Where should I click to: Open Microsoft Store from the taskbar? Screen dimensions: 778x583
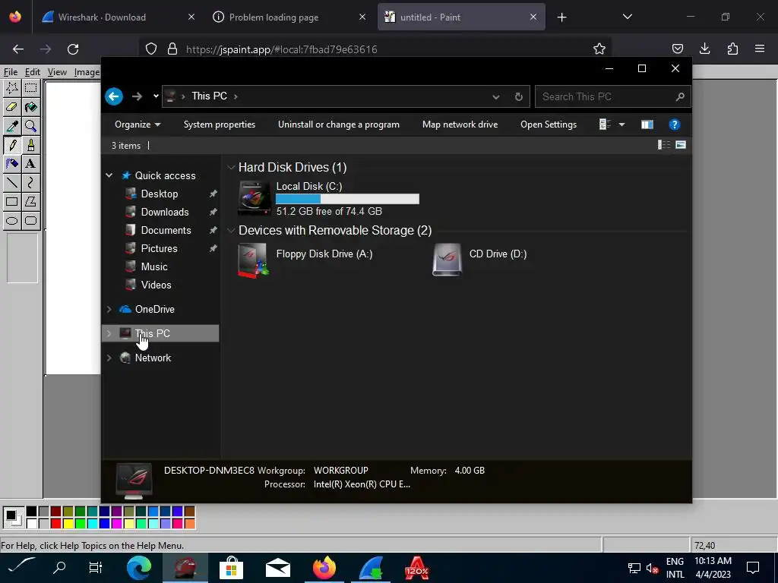[231, 568]
